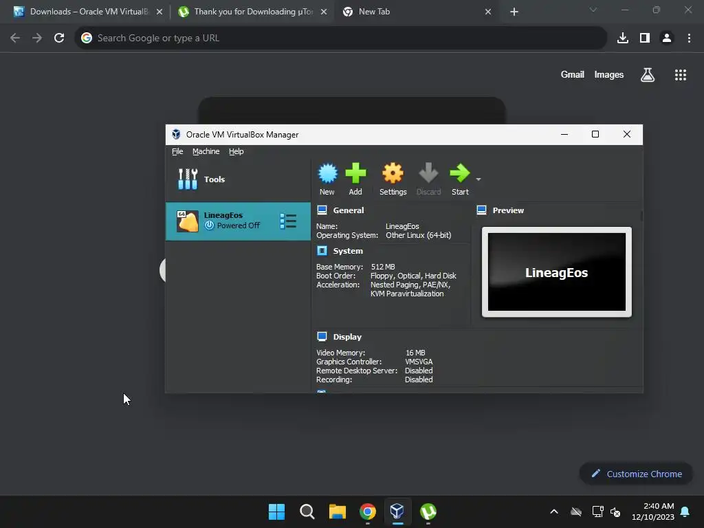Open VM Settings gear icon
Screen dimensions: 704x528
pyautogui.click(x=393, y=179)
